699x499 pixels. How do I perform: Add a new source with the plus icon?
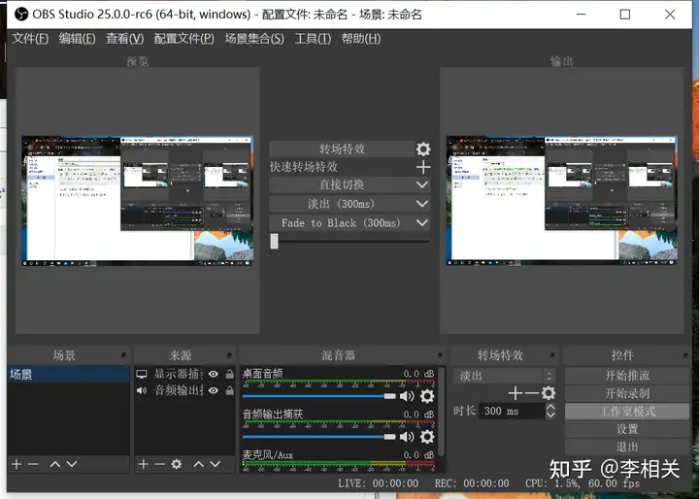(x=143, y=464)
